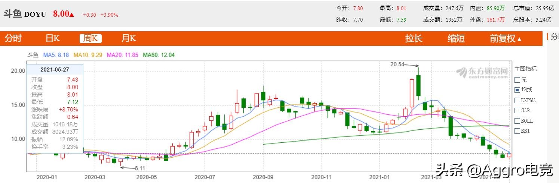Click the 成交量 247.6万 value
559x183 pixels.
click(455, 8)
